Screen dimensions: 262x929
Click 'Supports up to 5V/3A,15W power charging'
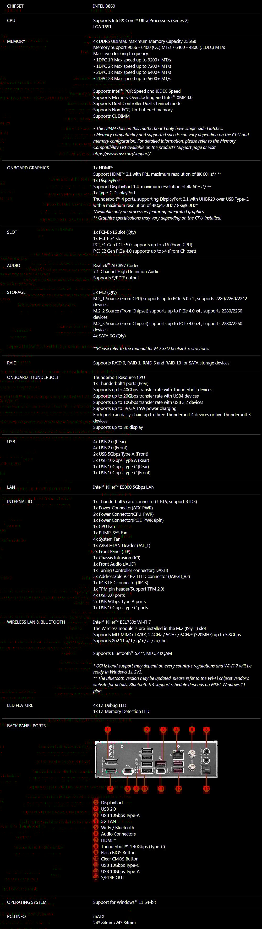[x=135, y=409]
